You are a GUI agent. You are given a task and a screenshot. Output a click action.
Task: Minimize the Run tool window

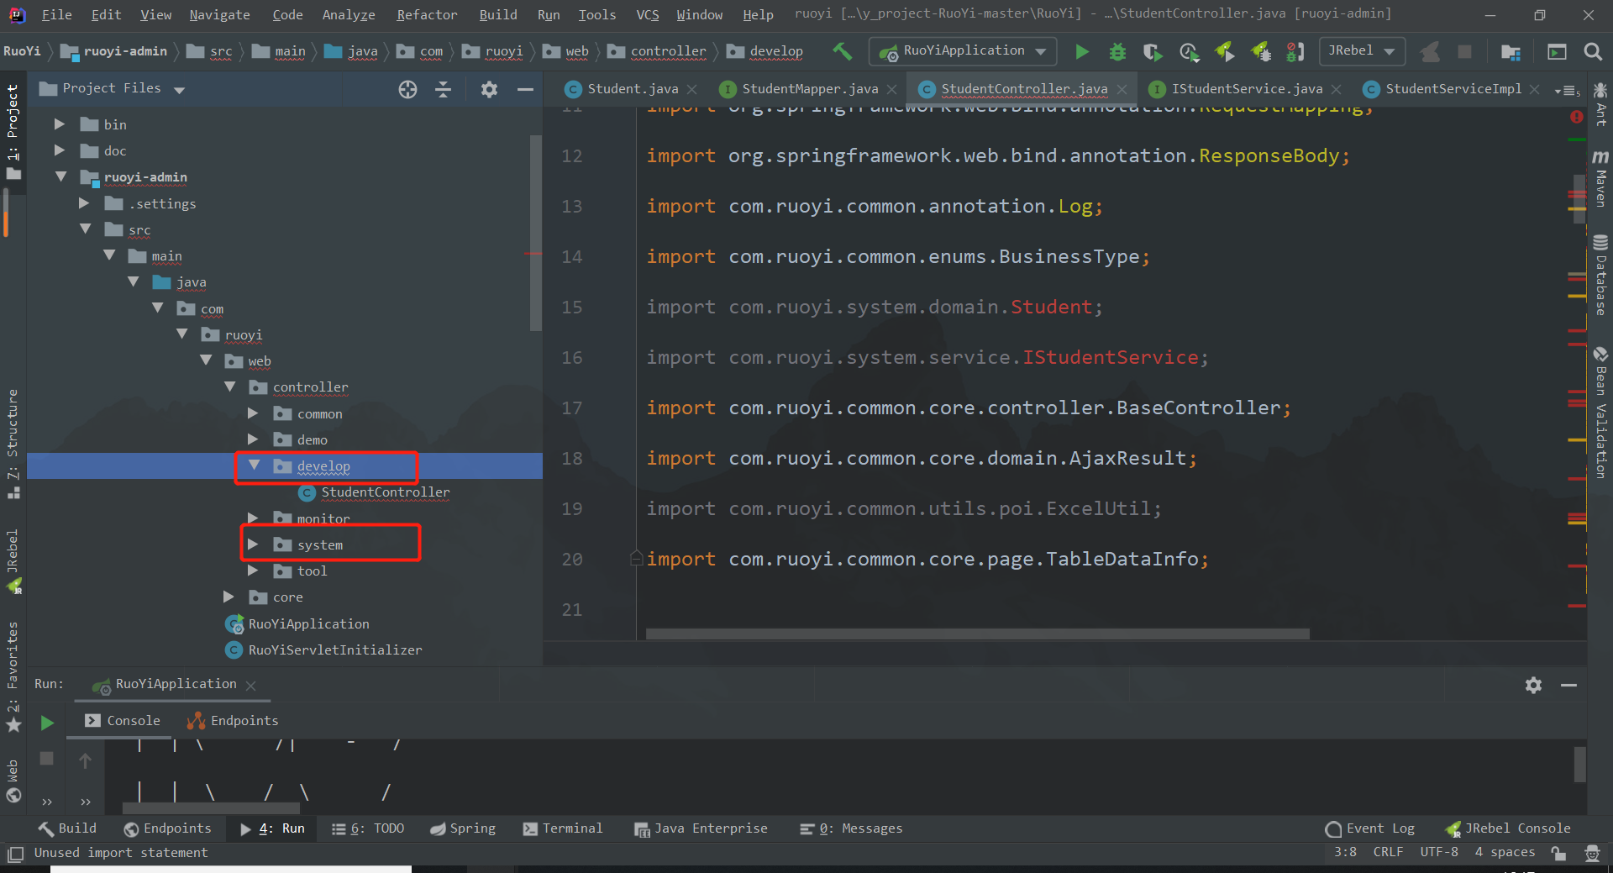[1568, 685]
